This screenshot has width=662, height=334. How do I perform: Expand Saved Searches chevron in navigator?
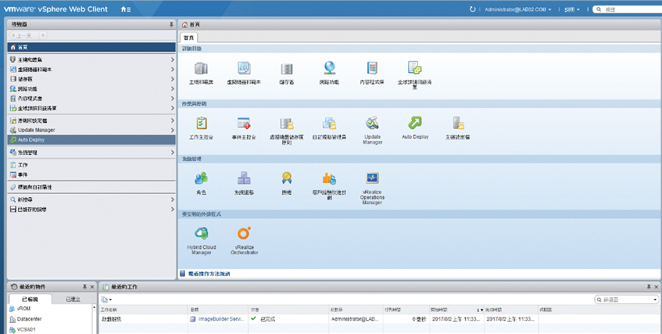172,209
